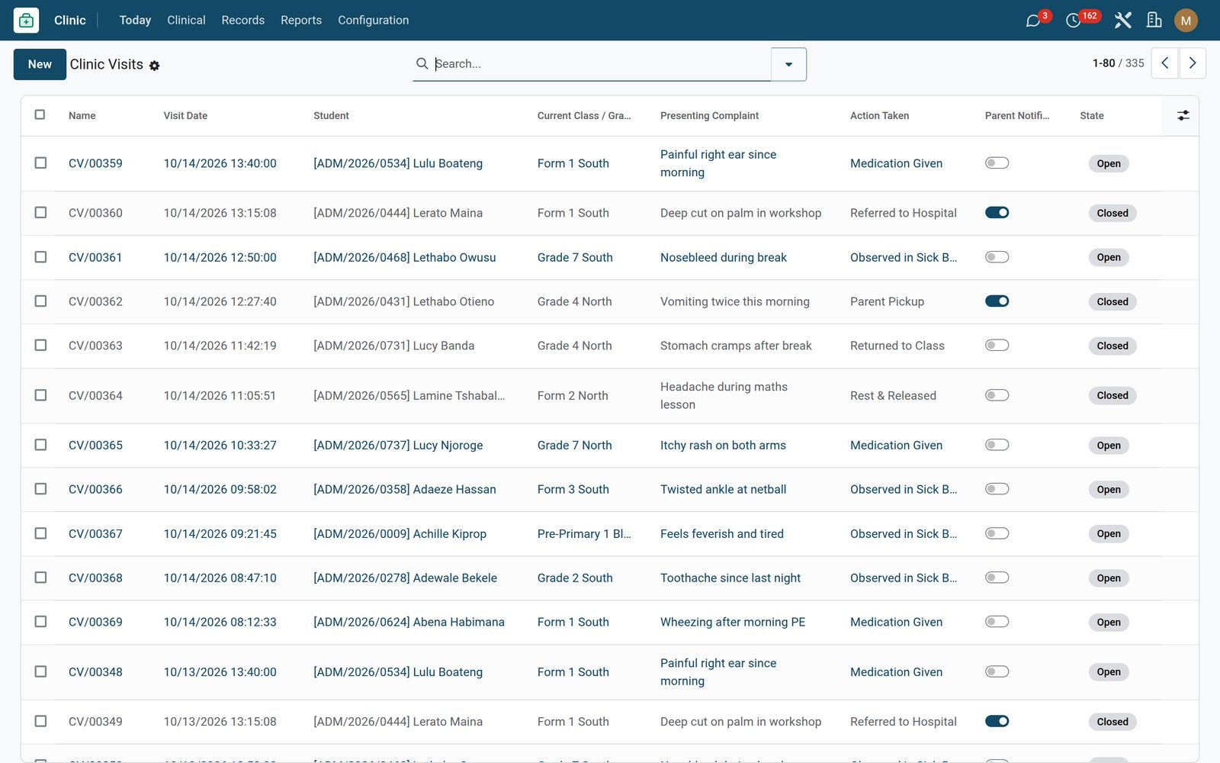Toggle parent notified for CV/00365
The height and width of the screenshot is (763, 1220).
click(x=997, y=444)
